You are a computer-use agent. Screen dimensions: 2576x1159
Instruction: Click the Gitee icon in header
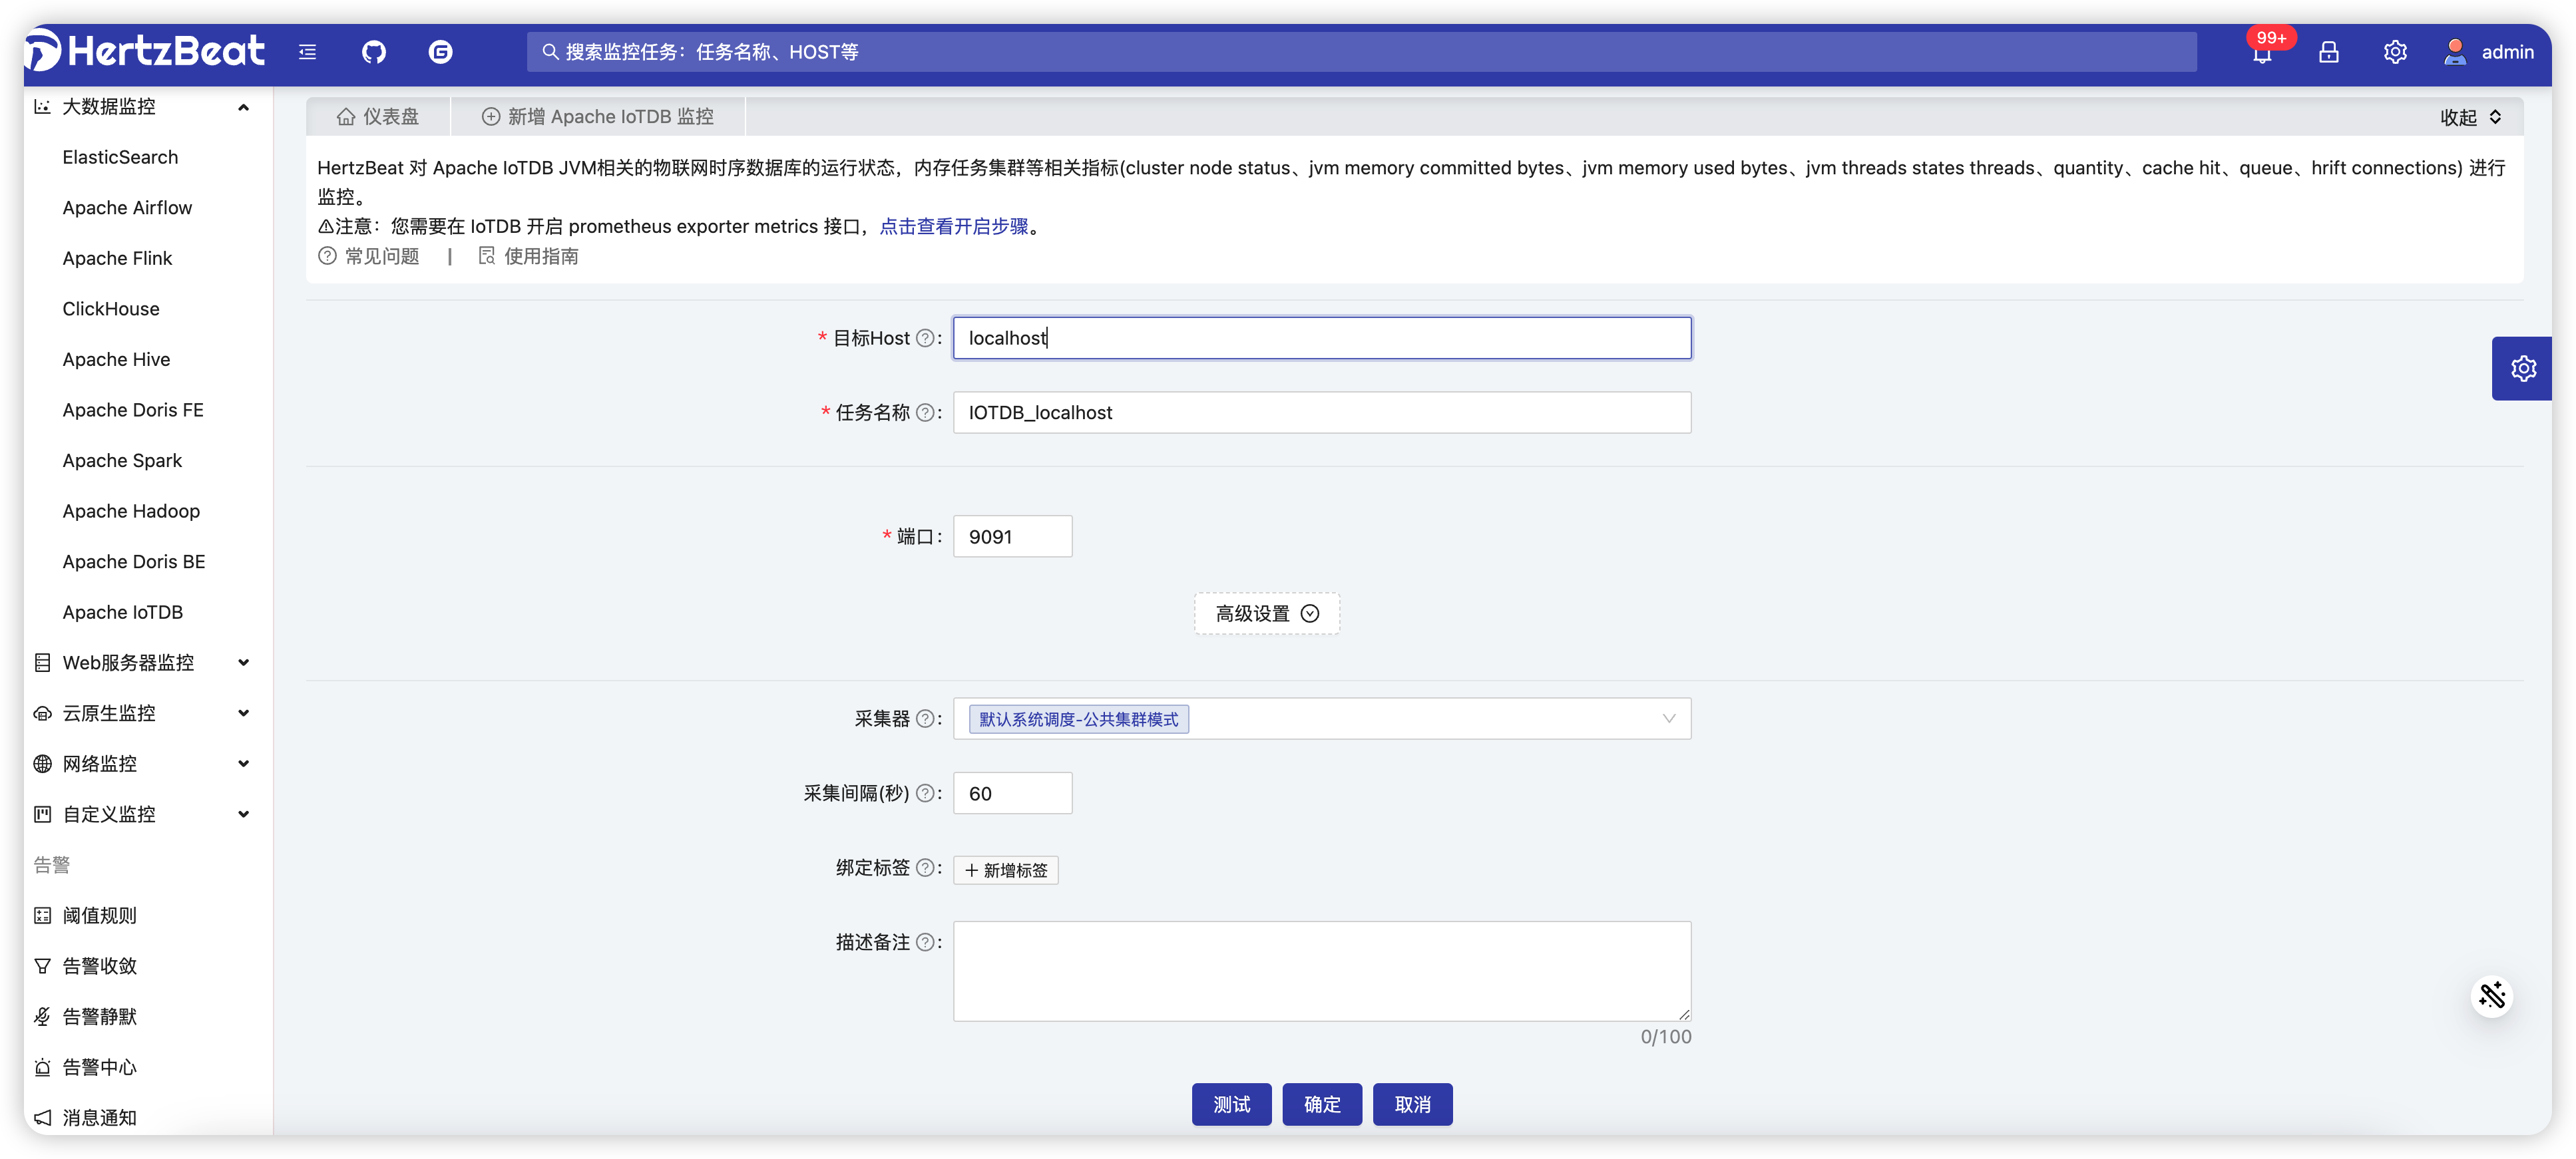click(440, 52)
